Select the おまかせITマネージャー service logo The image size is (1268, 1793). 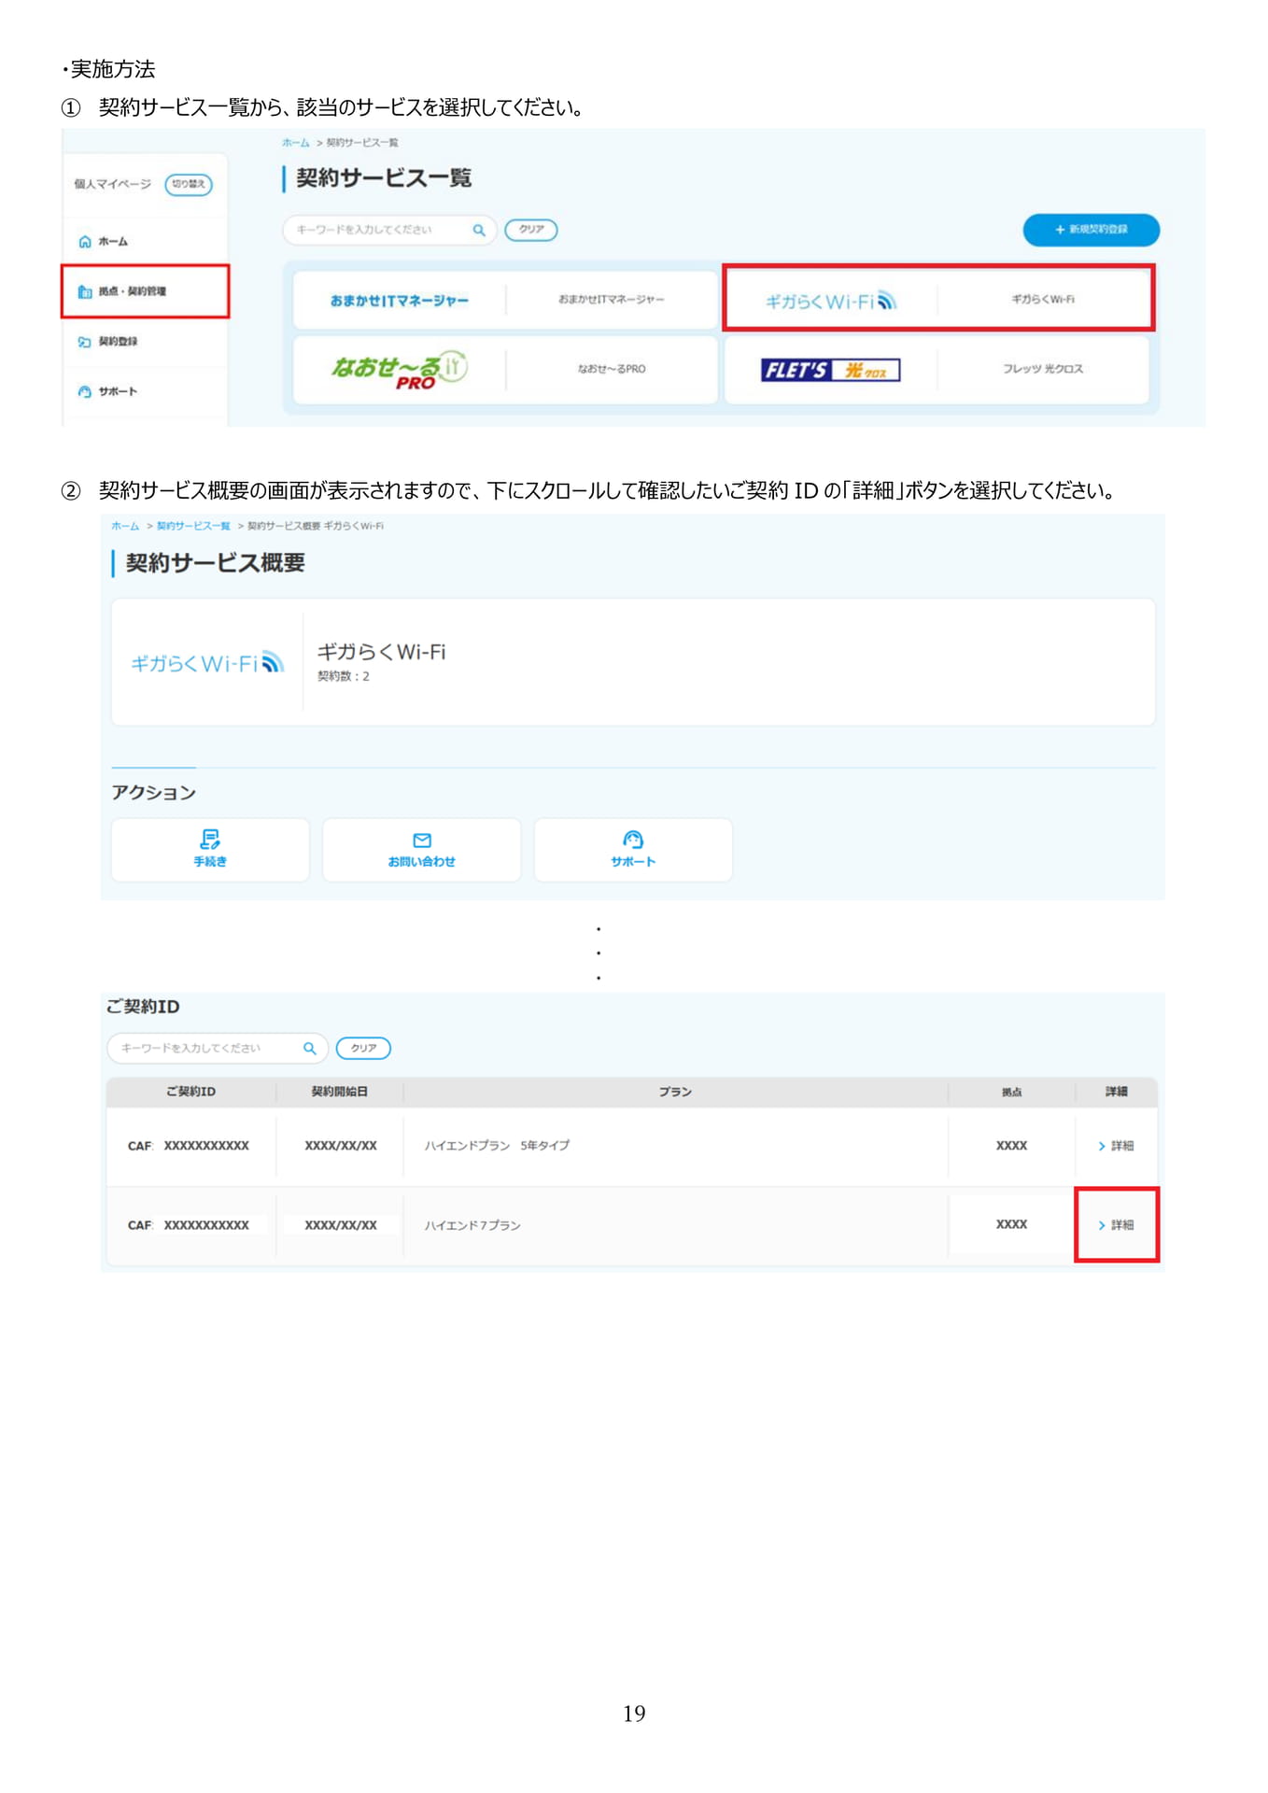[x=400, y=301]
